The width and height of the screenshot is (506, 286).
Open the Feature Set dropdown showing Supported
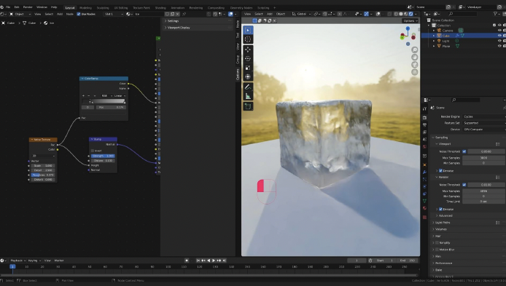click(484, 123)
